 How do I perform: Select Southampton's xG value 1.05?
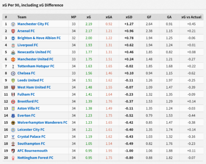coord(89,143)
